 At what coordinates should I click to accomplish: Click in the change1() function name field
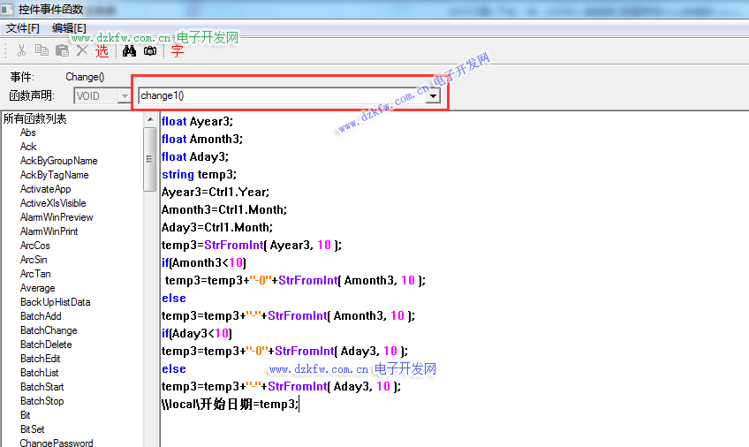(x=281, y=95)
